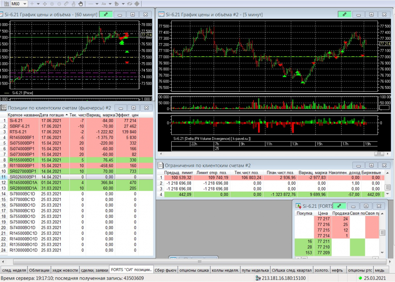Click the Si-6.21 order book window icon
This screenshot has height=282, width=395.
point(298,206)
